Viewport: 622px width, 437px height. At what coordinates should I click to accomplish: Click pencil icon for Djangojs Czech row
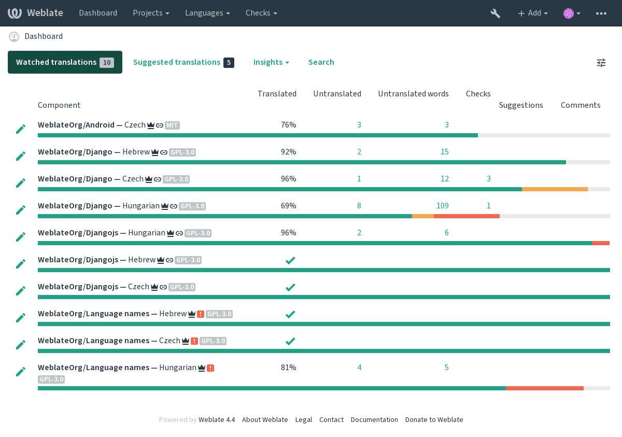[x=21, y=290]
